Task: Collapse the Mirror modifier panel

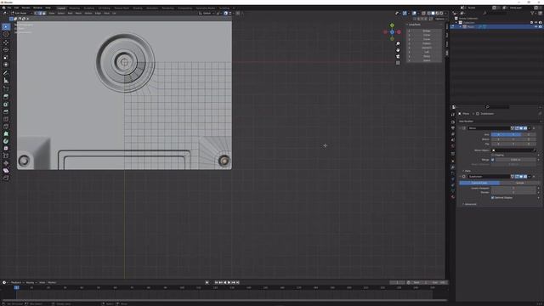Action: click(x=461, y=128)
